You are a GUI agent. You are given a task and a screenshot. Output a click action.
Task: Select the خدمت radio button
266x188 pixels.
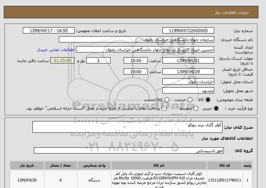tap(190, 100)
